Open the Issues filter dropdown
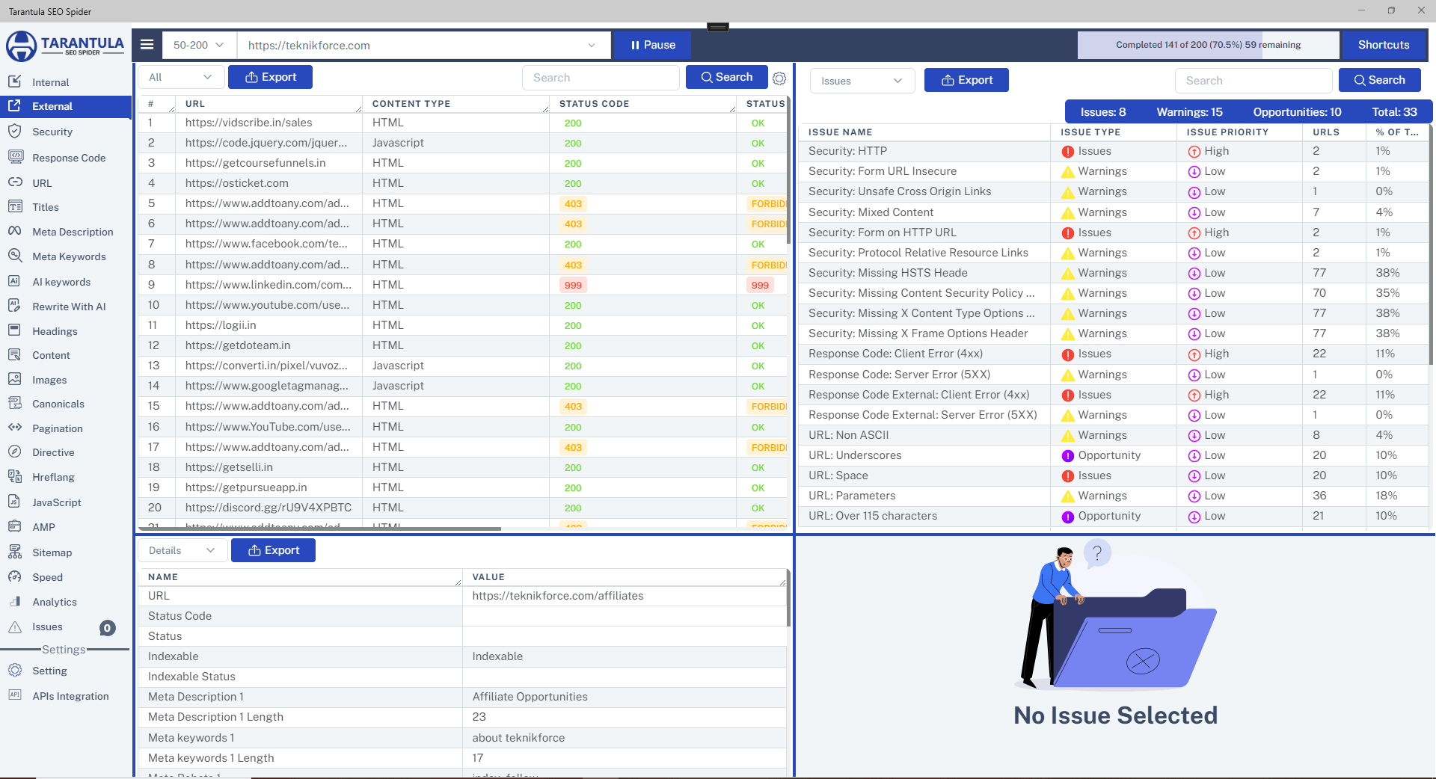1436x779 pixels. tap(862, 81)
